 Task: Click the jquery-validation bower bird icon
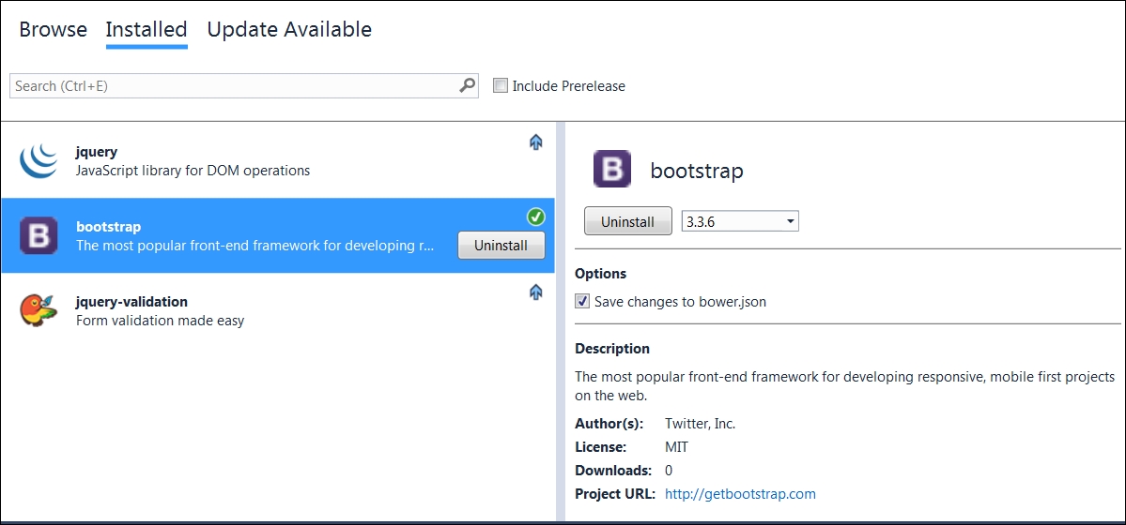click(39, 309)
